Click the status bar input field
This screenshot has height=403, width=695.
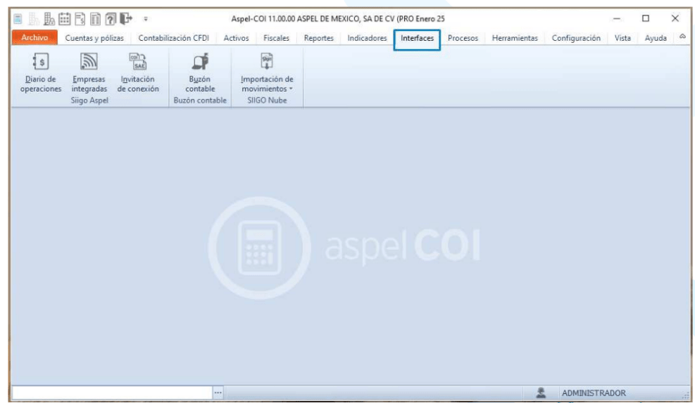click(112, 392)
